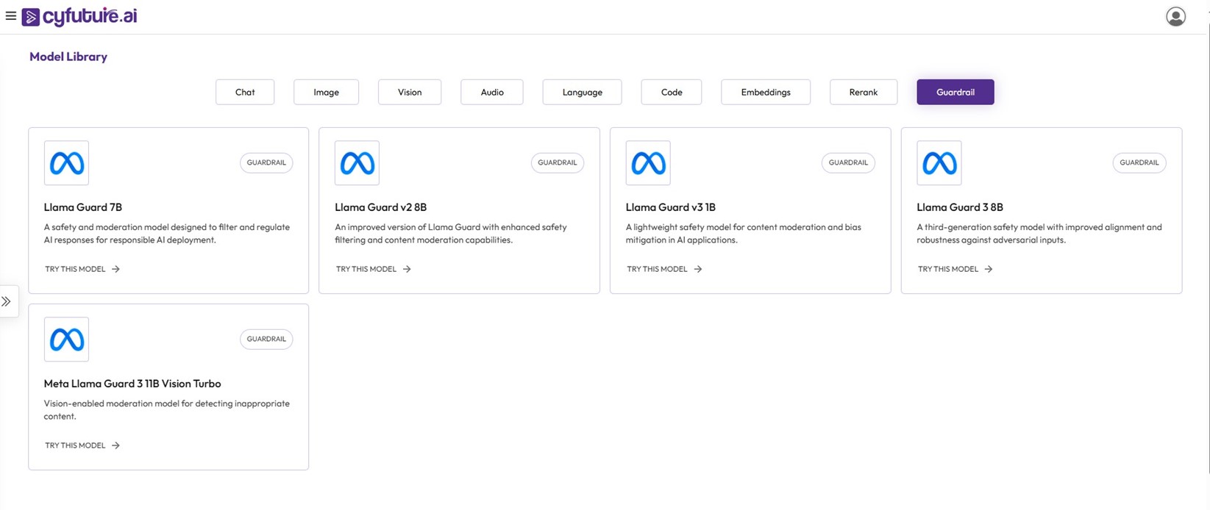The height and width of the screenshot is (510, 1210).
Task: Click Meta logo on Llama Guard 3 11B Vision Turbo
Action: pos(66,340)
